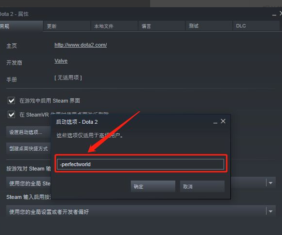Toggle the SteamVR desktop theater checkbox

(x=11, y=114)
